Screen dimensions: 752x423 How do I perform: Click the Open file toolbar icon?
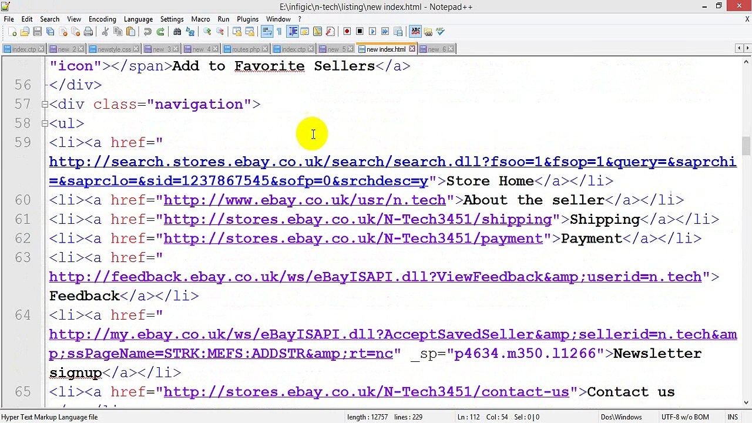pos(25,32)
